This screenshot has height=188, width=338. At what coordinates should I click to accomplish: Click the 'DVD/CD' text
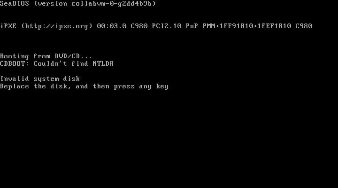click(x=67, y=56)
